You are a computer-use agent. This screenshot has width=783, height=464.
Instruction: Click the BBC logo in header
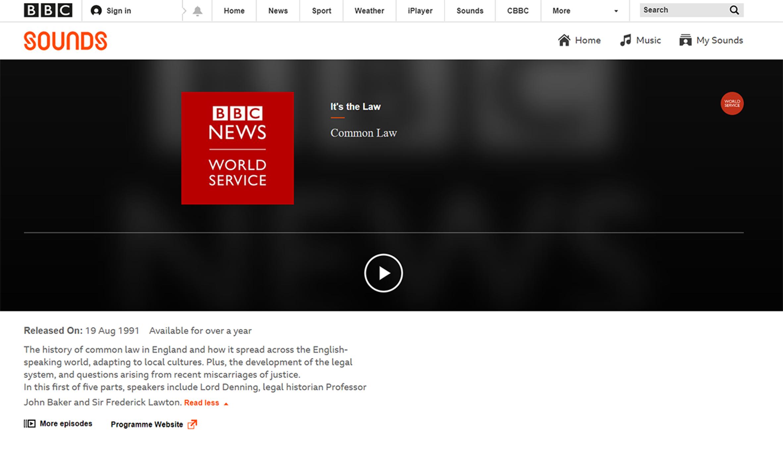[48, 10]
